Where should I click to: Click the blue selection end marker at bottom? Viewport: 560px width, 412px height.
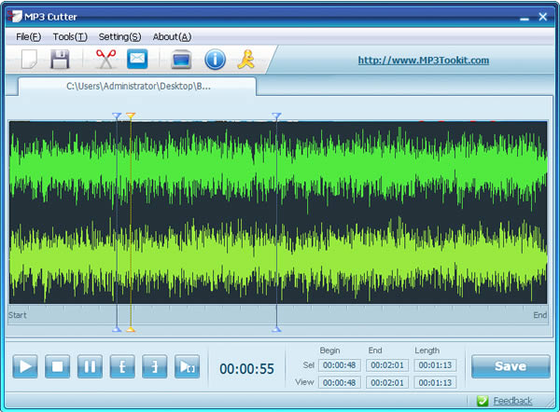click(x=276, y=329)
